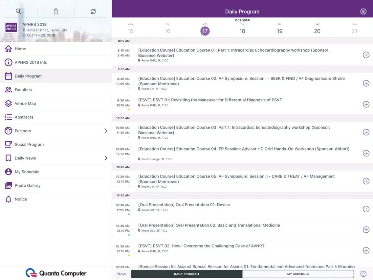Click the Abstracts list icon
This screenshot has height=280, width=373.
(8, 117)
